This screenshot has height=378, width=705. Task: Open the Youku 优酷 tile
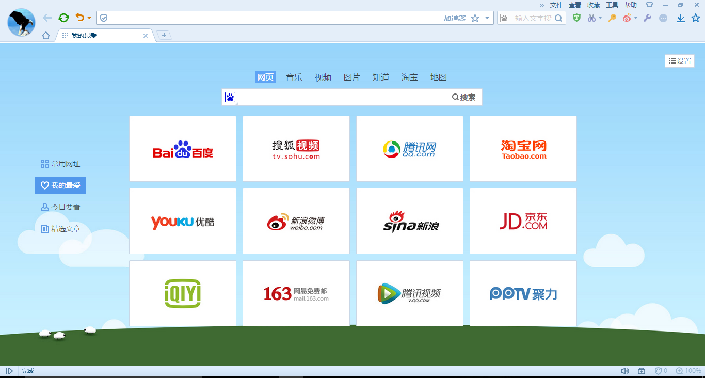coord(183,221)
